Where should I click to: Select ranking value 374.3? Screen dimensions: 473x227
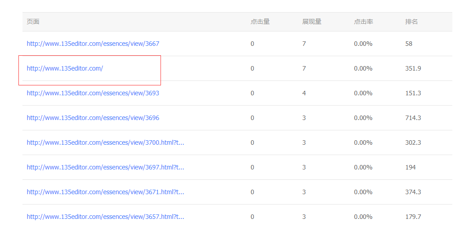click(x=413, y=192)
